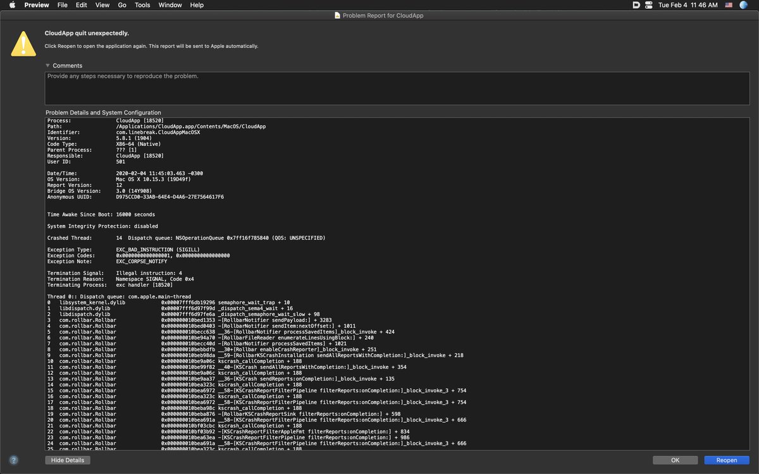Viewport: 759px width, 474px height.
Task: Click the OK button
Action: [675, 460]
